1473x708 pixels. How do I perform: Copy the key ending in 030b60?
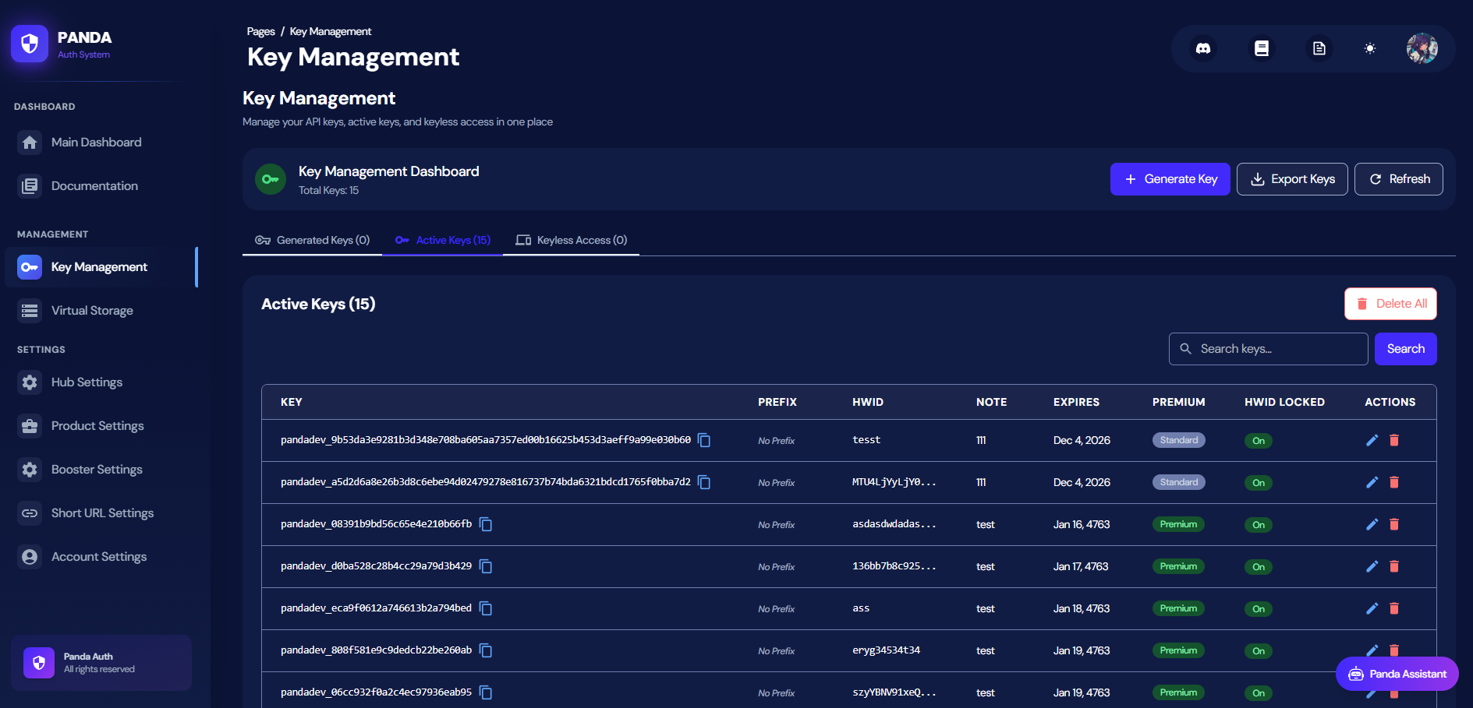pos(704,440)
